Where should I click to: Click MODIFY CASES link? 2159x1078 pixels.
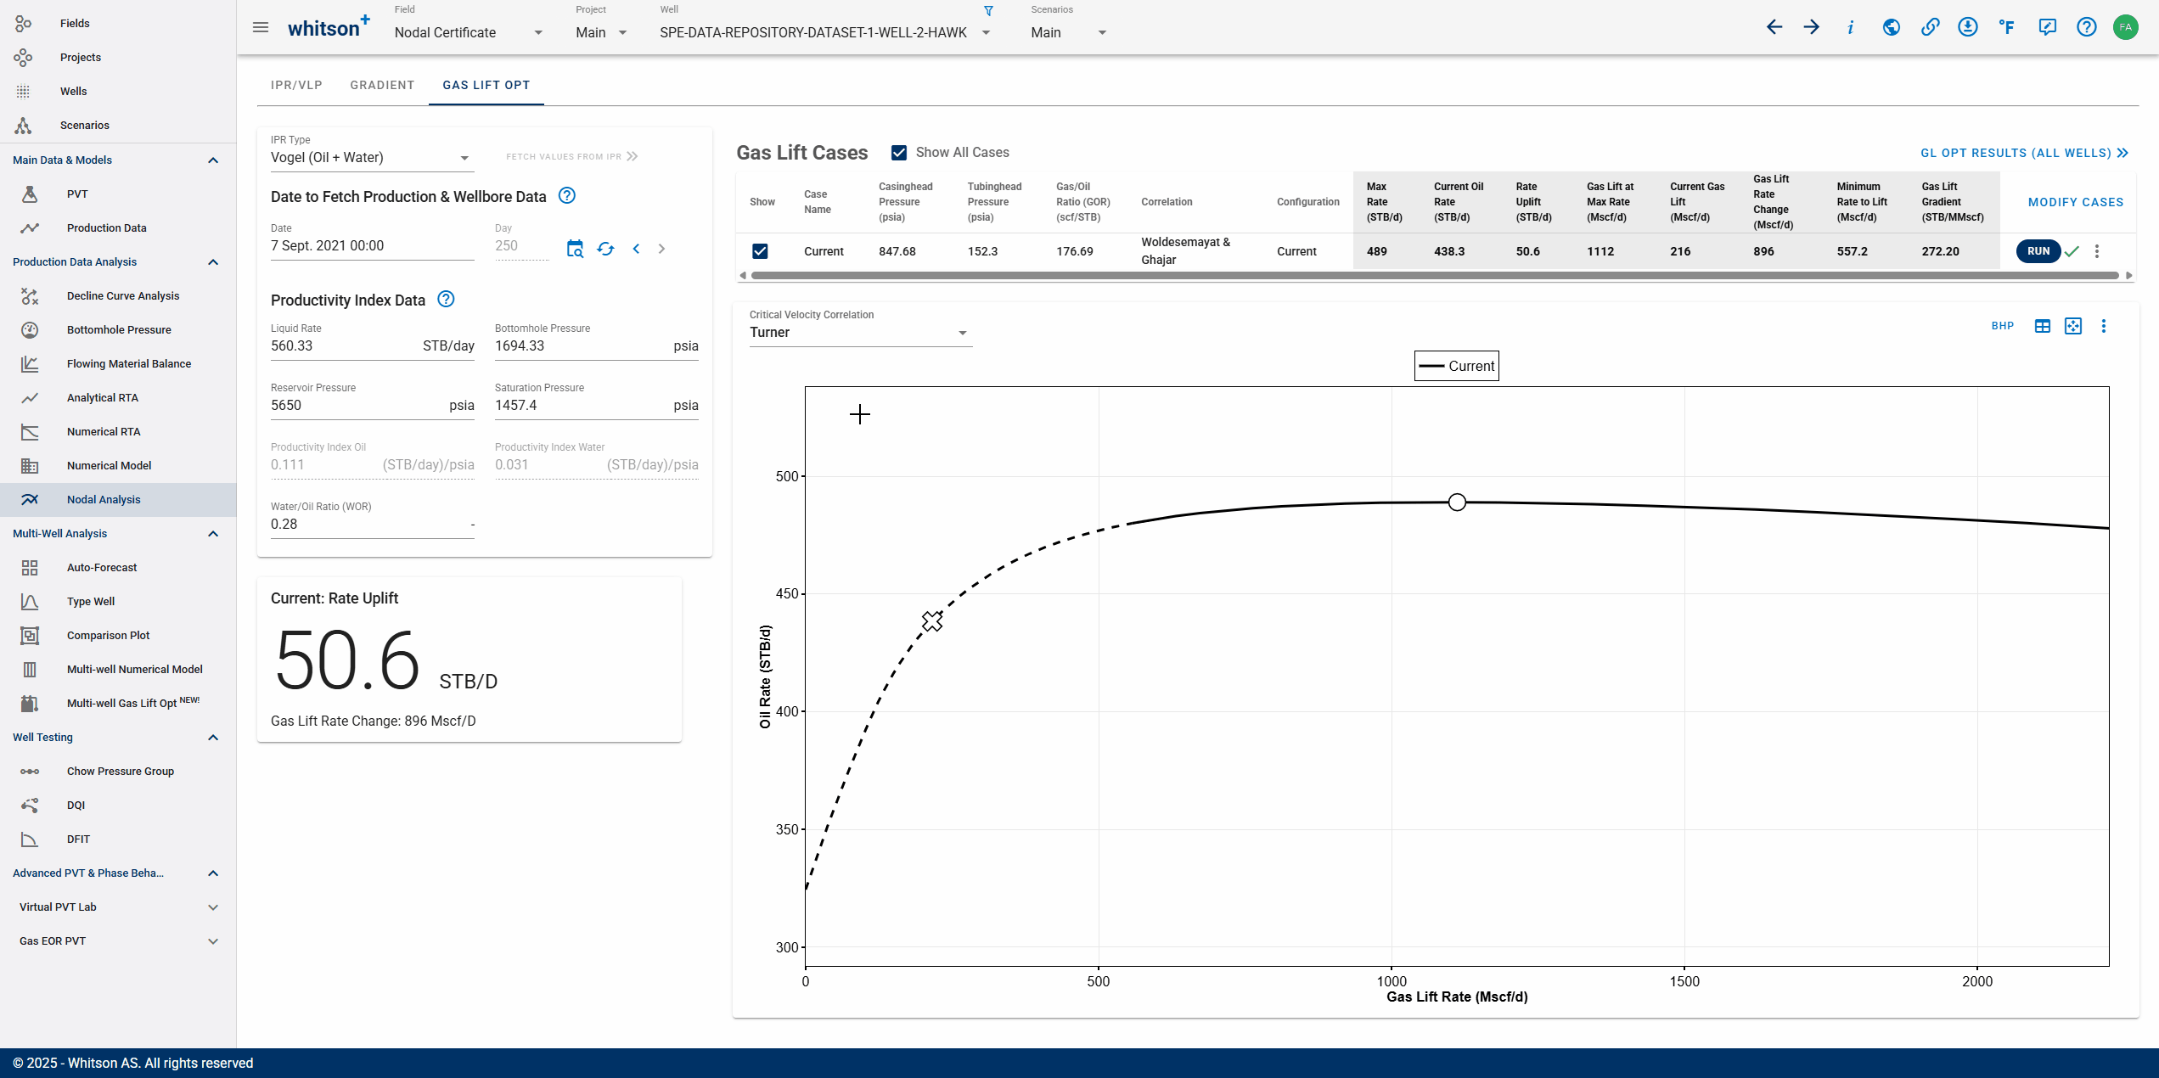coord(2076,202)
